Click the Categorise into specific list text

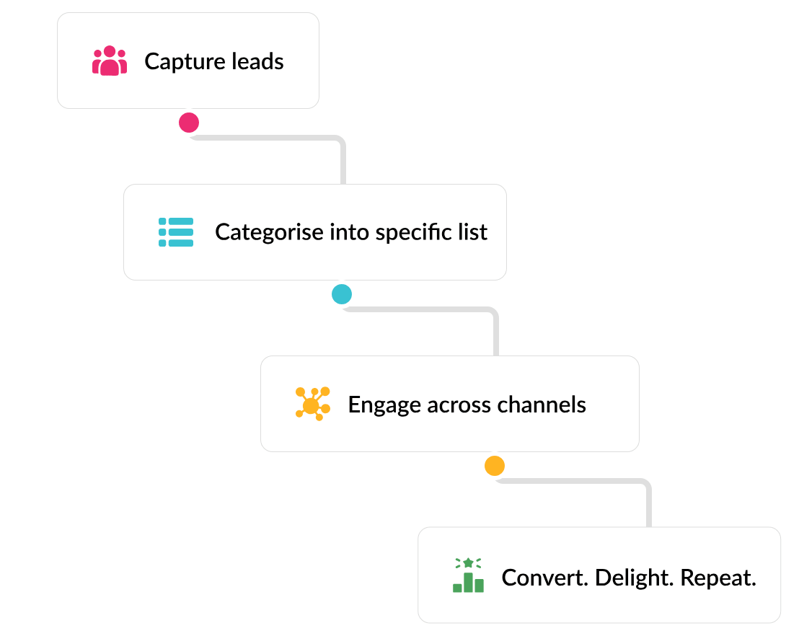pos(351,232)
